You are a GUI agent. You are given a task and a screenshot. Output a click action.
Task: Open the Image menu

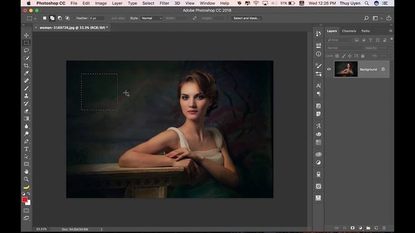pos(101,3)
